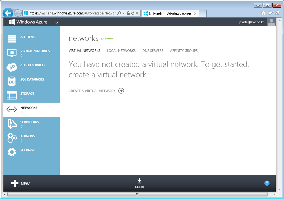The image size is (284, 199).
Task: Click the circled arrow beside Create a Virtual Network
Action: coord(121,91)
